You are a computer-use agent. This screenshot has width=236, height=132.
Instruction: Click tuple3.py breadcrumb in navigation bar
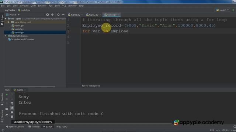pos(24,10)
